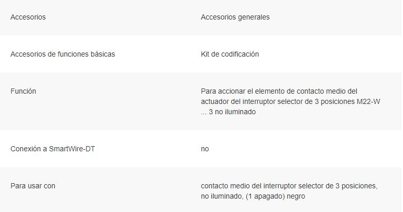The width and height of the screenshot is (403, 212).
Task: Click the Accesorios row label
Action: click(x=28, y=17)
